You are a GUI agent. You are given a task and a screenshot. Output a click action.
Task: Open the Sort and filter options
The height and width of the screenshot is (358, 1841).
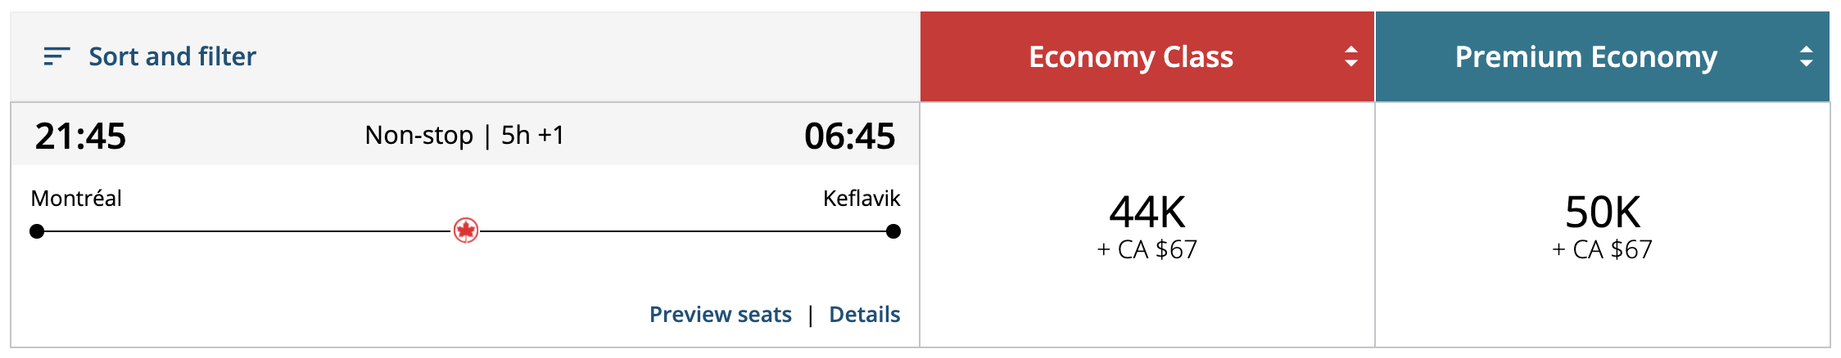[172, 56]
